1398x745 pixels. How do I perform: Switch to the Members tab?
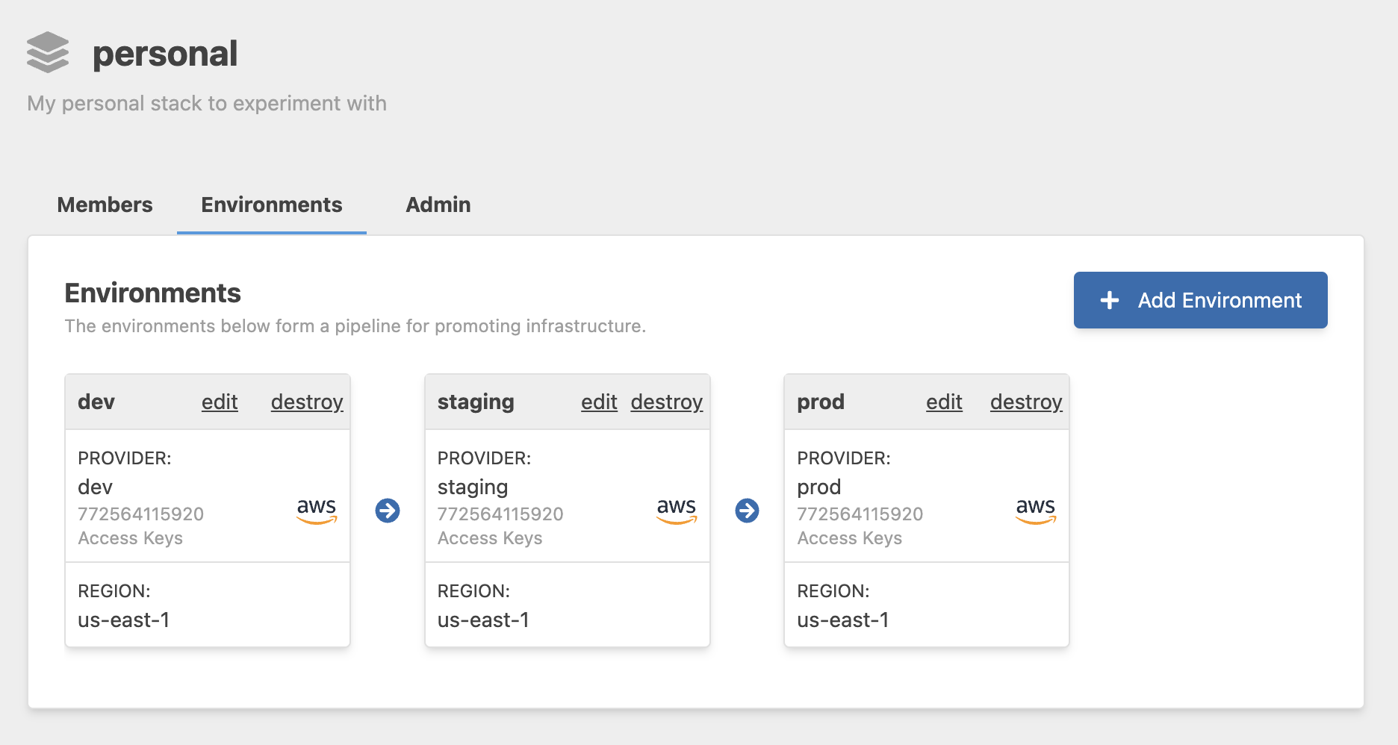pyautogui.click(x=104, y=204)
